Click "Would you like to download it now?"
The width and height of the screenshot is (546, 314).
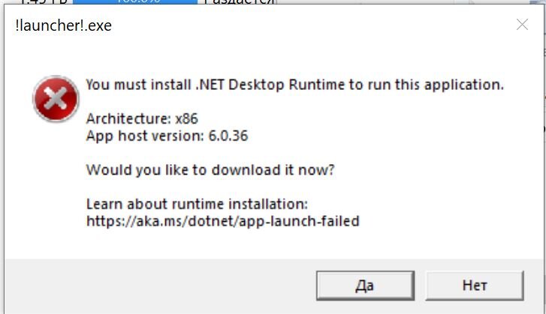[x=210, y=170]
